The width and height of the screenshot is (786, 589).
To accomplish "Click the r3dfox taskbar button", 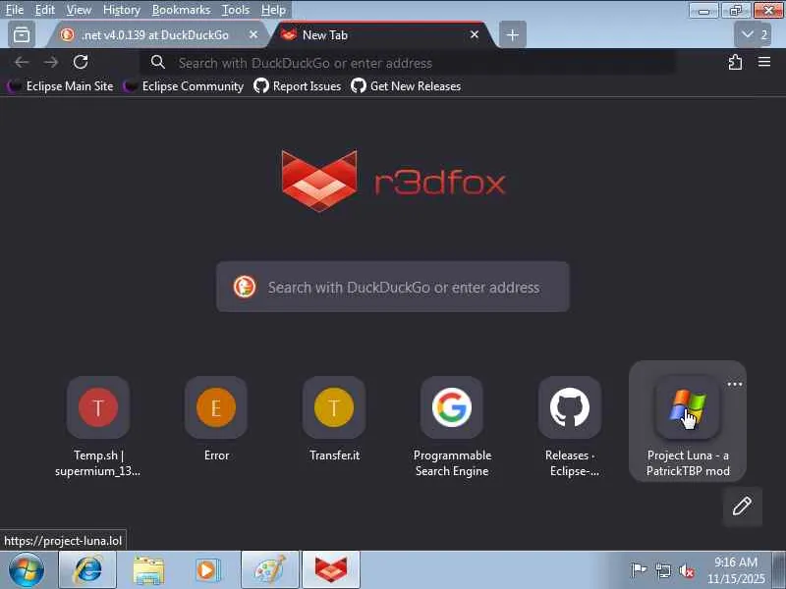I will pyautogui.click(x=331, y=570).
